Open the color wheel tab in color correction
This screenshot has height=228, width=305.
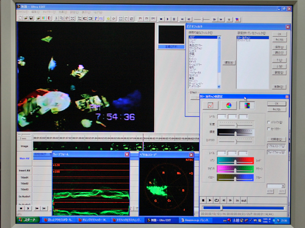pyautogui.click(x=229, y=105)
